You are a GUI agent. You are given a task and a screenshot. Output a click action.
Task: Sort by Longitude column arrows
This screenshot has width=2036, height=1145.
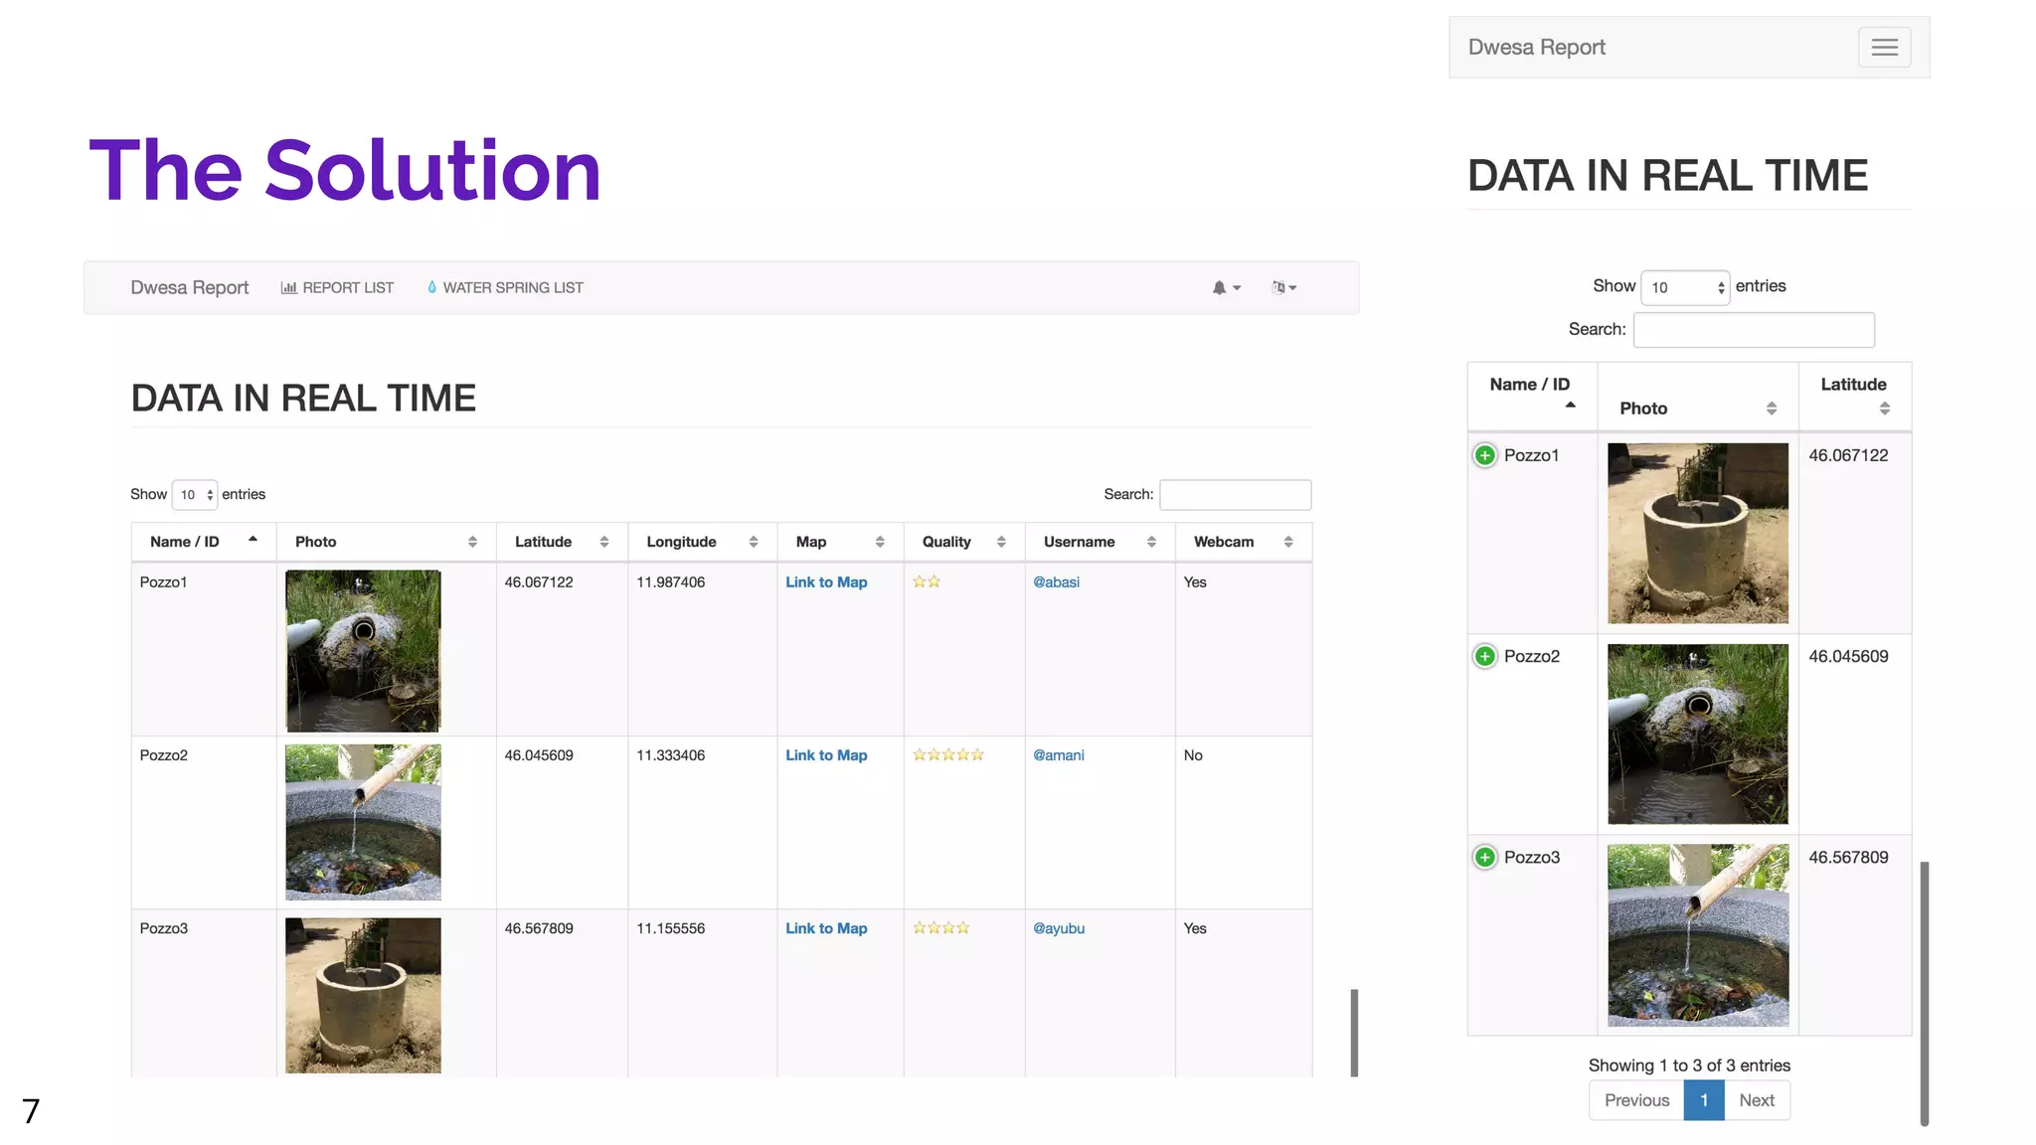pyautogui.click(x=754, y=543)
